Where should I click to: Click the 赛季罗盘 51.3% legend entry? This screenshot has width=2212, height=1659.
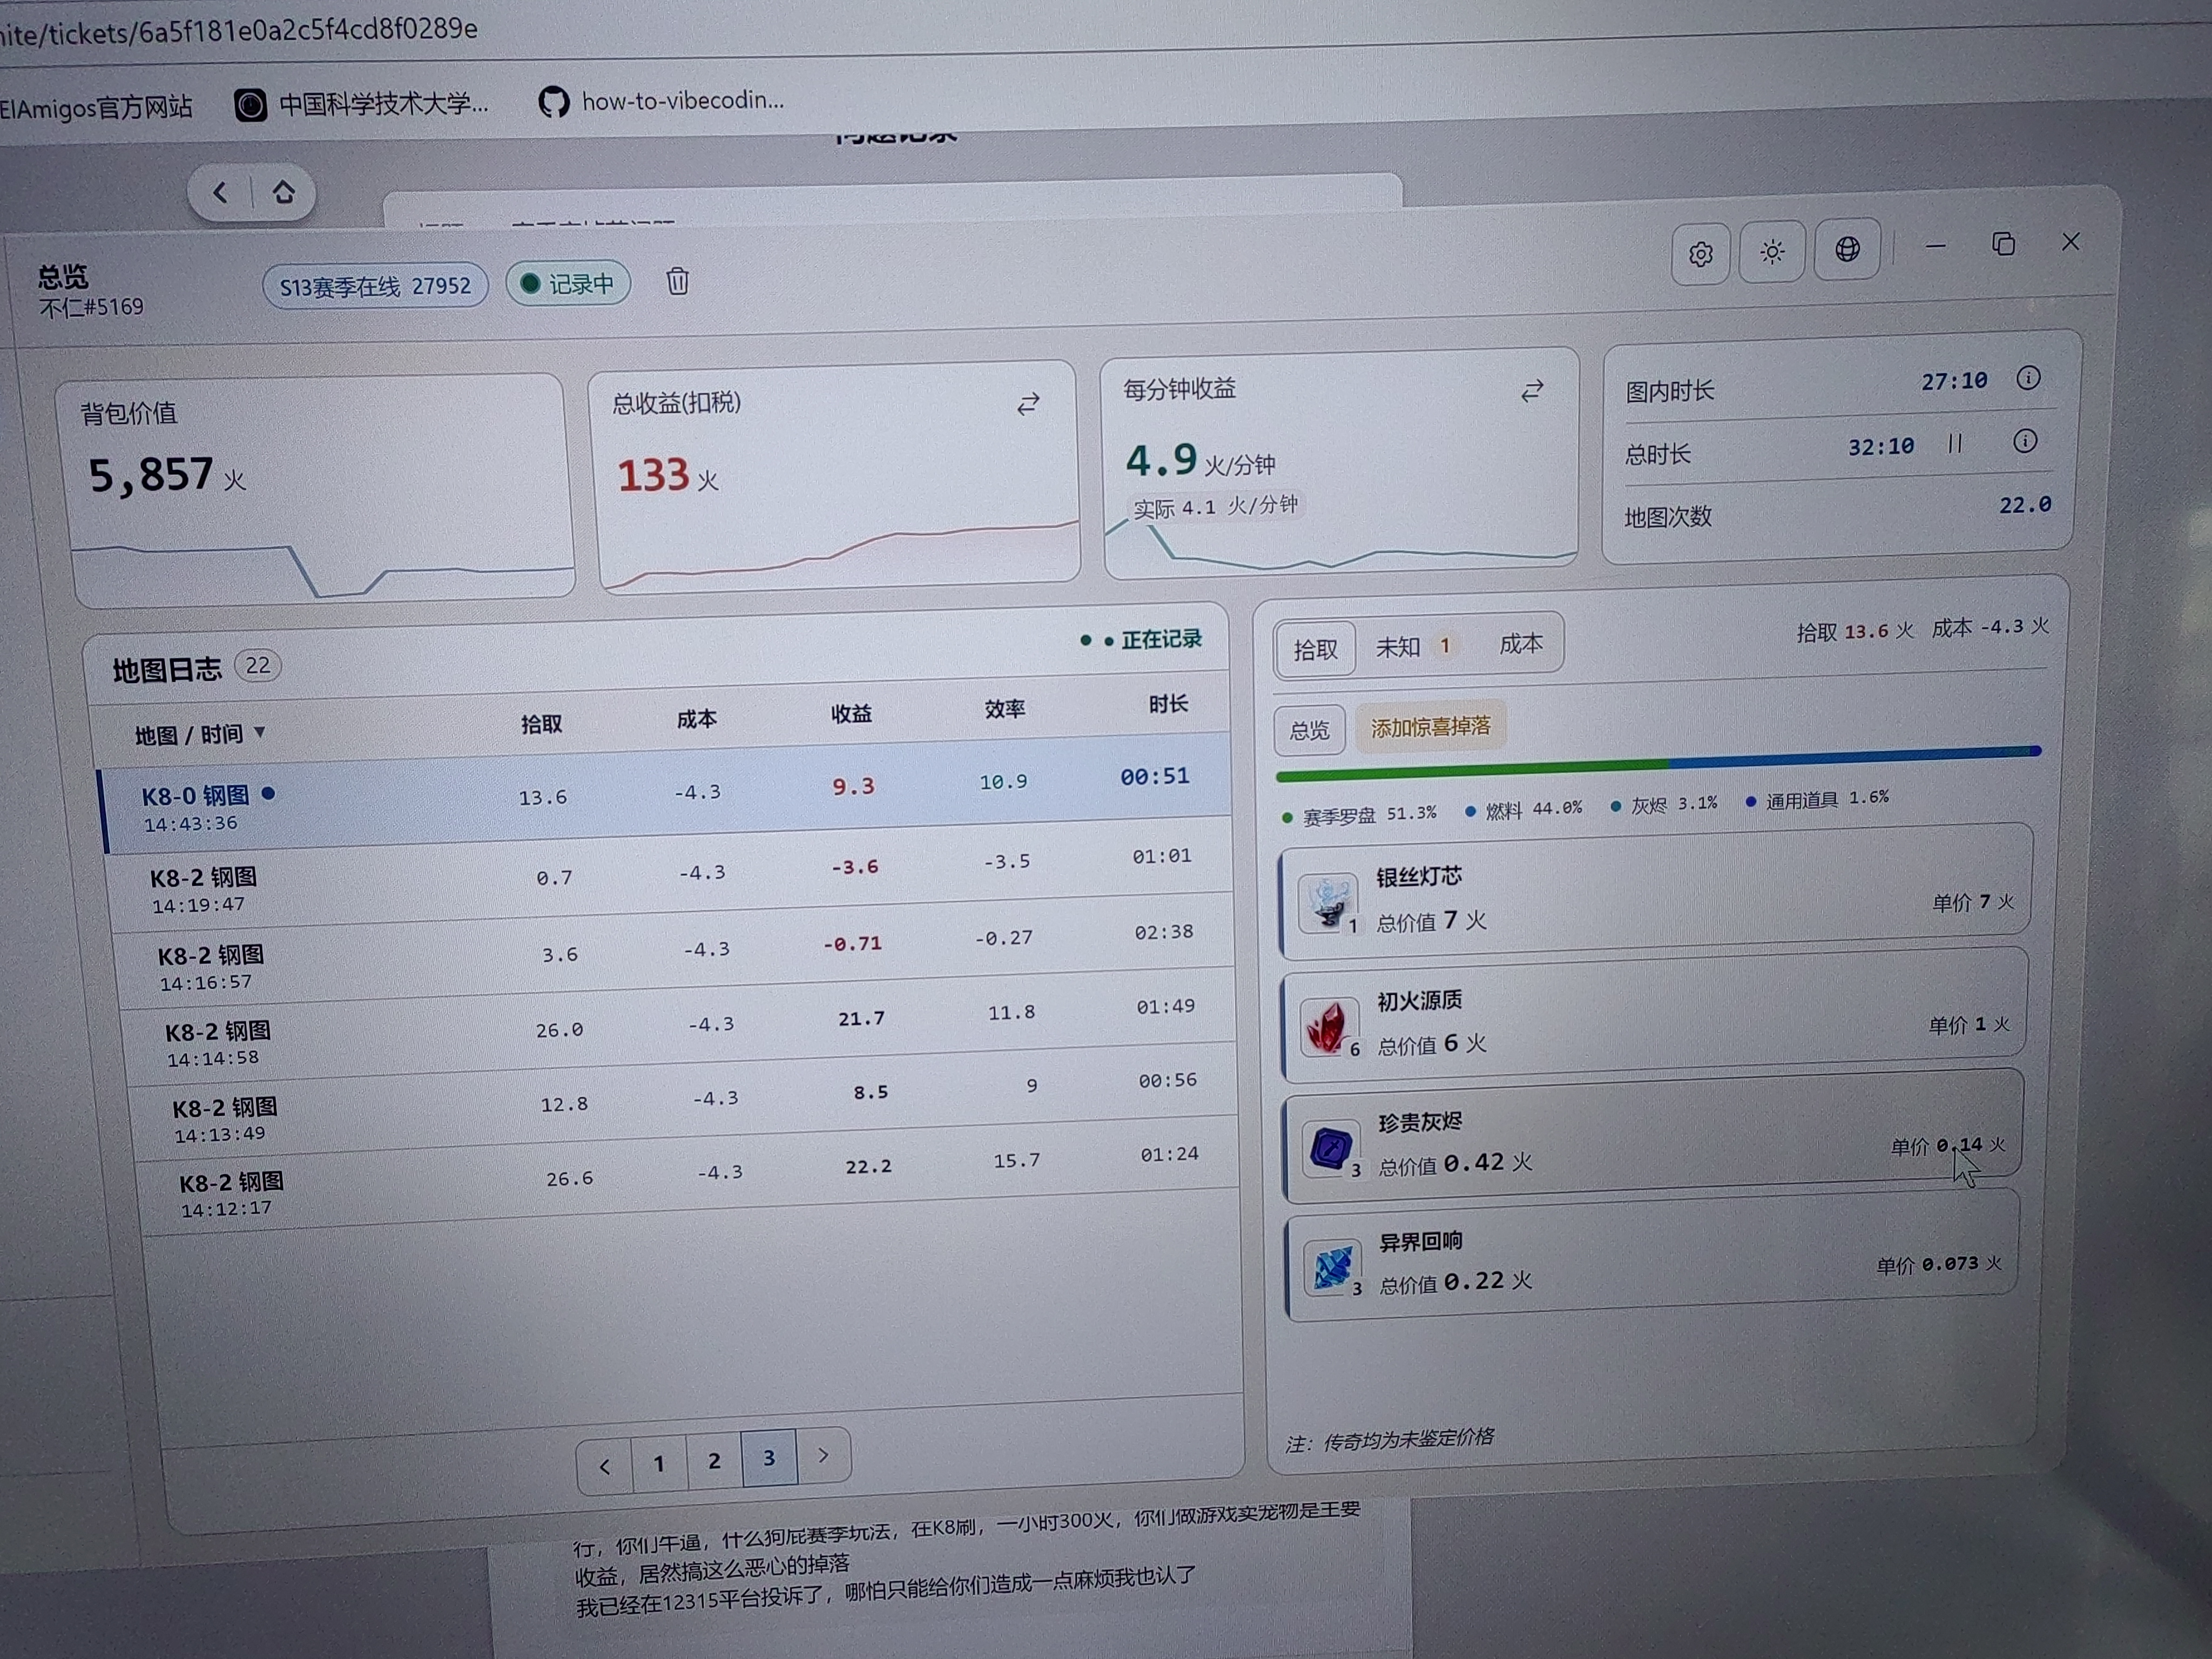click(1360, 815)
